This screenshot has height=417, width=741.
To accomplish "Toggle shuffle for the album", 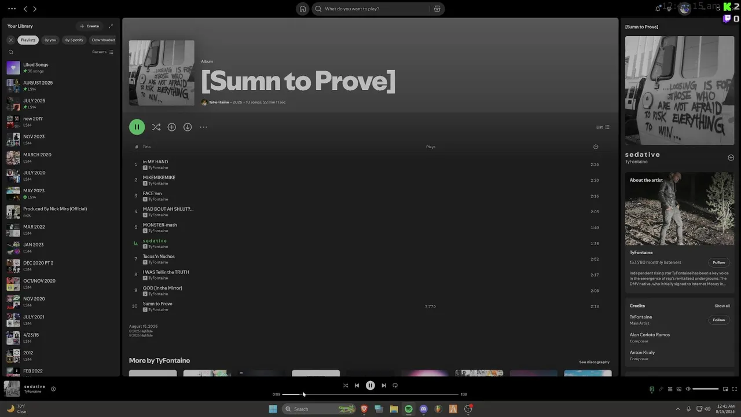I will pyautogui.click(x=156, y=127).
